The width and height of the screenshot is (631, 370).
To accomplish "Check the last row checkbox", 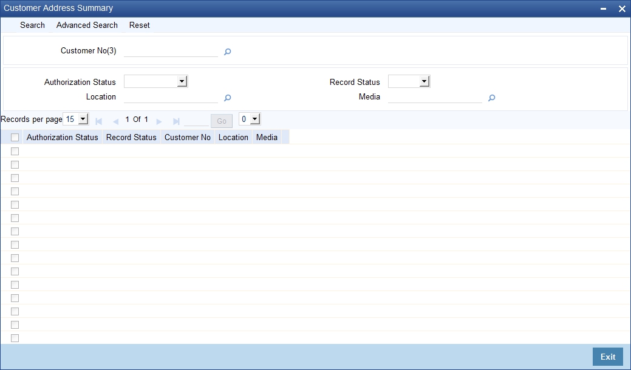I will [x=15, y=338].
